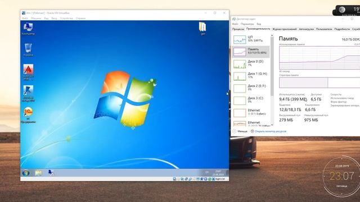Select Диск 0 (D:) in performance list
This screenshot has width=360, height=202.
click(x=251, y=64)
